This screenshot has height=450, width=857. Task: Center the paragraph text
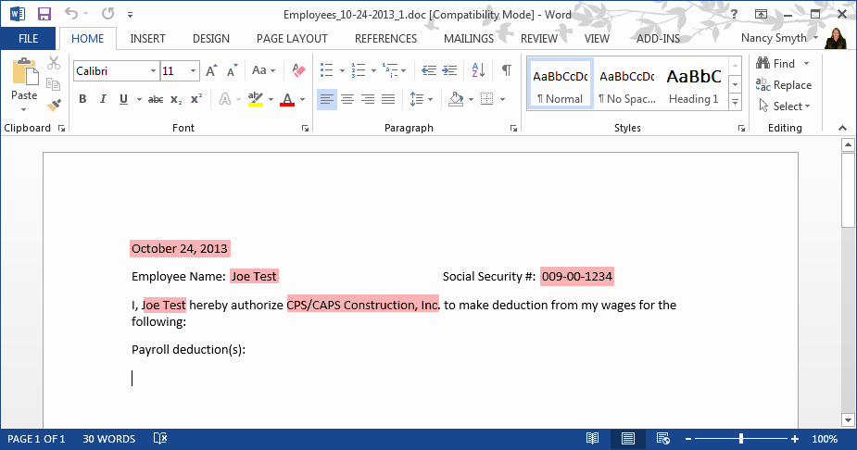pos(347,99)
